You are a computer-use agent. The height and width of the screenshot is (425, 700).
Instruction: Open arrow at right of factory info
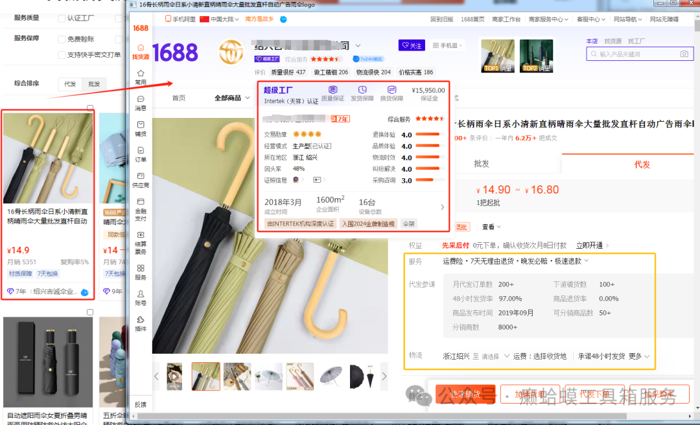tap(442, 207)
